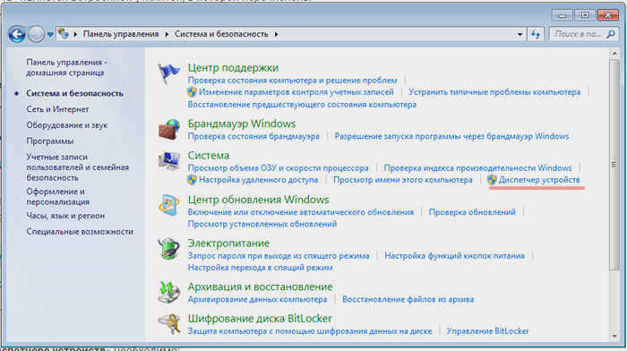Click Запрос пароля при выходе из спящего режима
The height and width of the screenshot is (351, 627).
[x=279, y=256]
